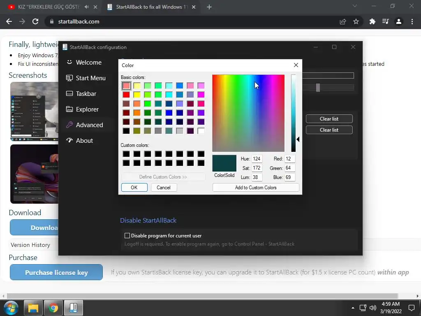Click the Hue value field

coord(257,158)
